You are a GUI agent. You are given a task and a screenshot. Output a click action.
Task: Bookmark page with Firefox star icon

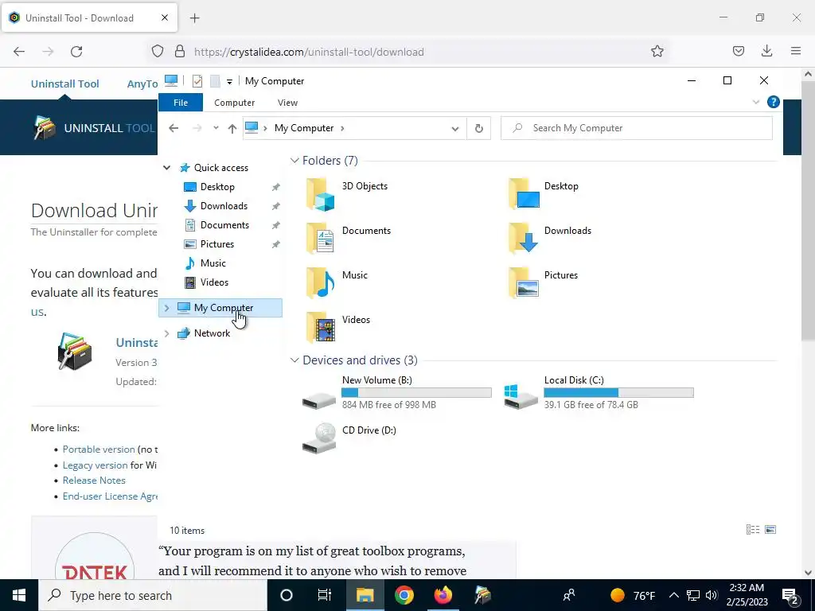pos(657,52)
